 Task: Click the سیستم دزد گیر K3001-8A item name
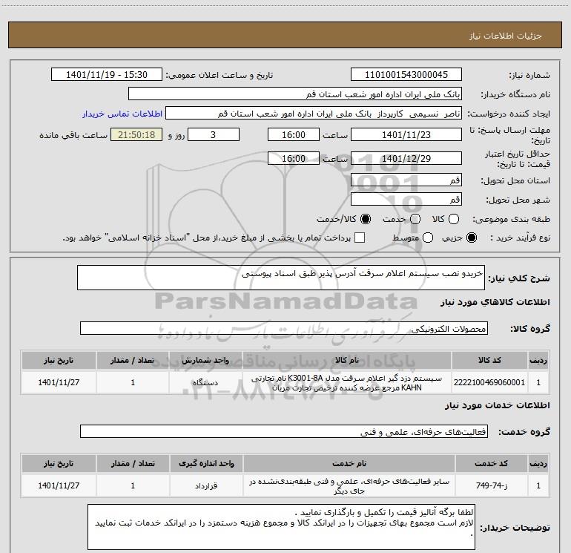(347, 383)
